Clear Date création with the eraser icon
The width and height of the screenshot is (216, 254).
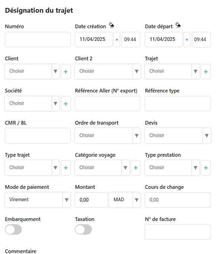pyautogui.click(x=111, y=25)
